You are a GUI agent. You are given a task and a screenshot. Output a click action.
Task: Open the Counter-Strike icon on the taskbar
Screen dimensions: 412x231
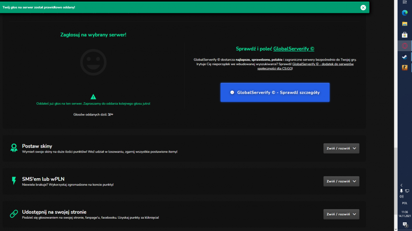[405, 68]
